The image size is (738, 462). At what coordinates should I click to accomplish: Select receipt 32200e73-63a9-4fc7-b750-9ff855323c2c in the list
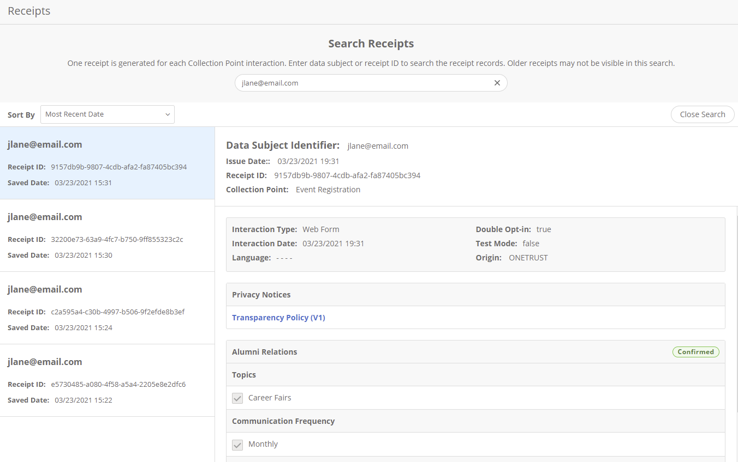pyautogui.click(x=108, y=235)
